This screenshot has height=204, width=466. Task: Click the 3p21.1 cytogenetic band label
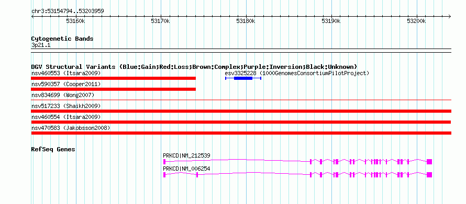(40, 45)
